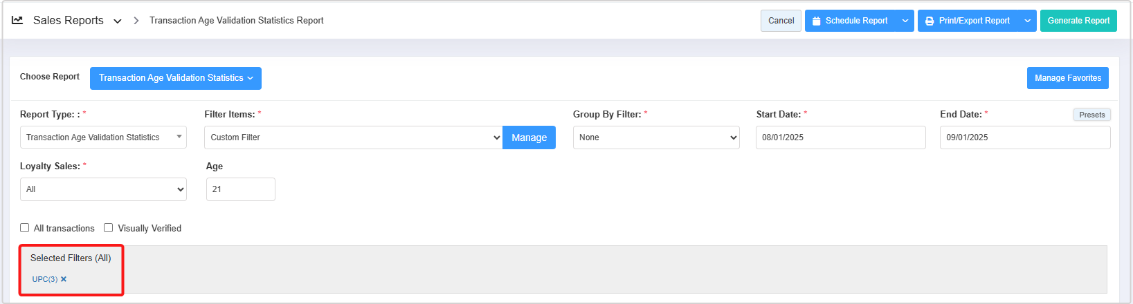1133x304 pixels.
Task: Enable the All transactions checkbox
Action: (x=25, y=228)
